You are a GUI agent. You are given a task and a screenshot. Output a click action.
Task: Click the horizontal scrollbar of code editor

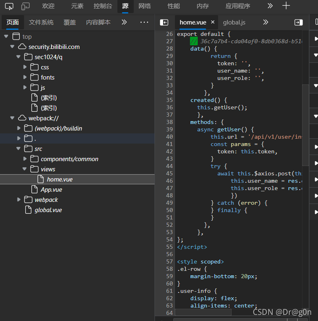(x=203, y=312)
